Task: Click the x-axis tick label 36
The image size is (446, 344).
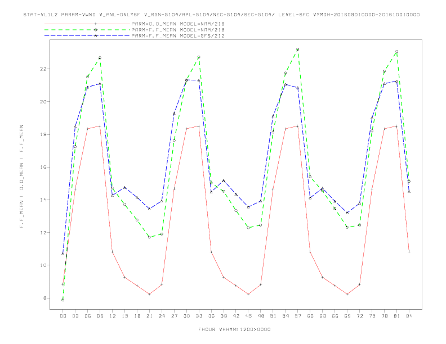Action: [x=211, y=316]
